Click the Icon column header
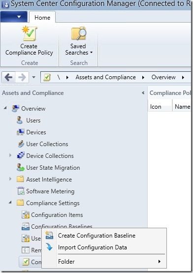This screenshot has height=273, width=193. point(160,106)
